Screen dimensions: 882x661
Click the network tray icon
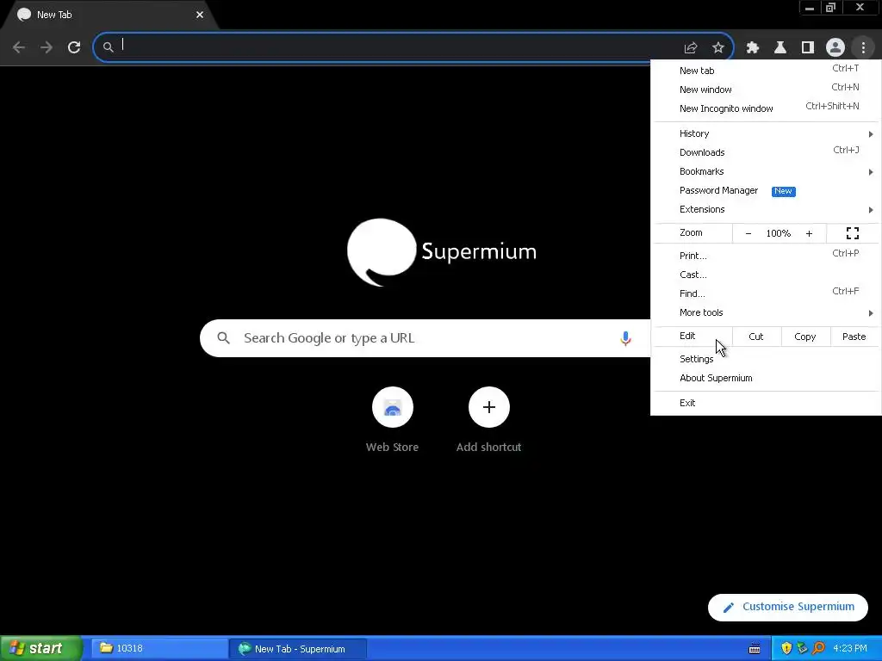tap(802, 648)
